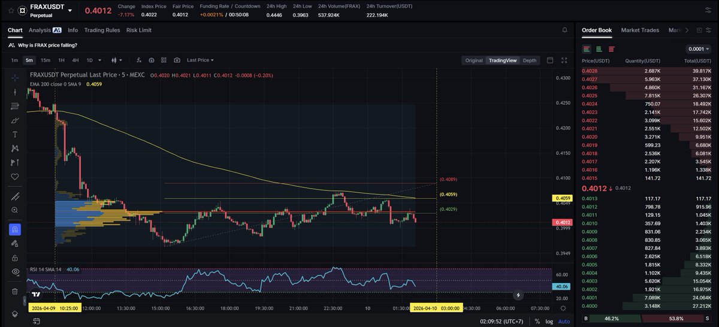This screenshot has height=327, width=719.
Task: Open the candlestick chart type dropdown
Action: (x=117, y=60)
